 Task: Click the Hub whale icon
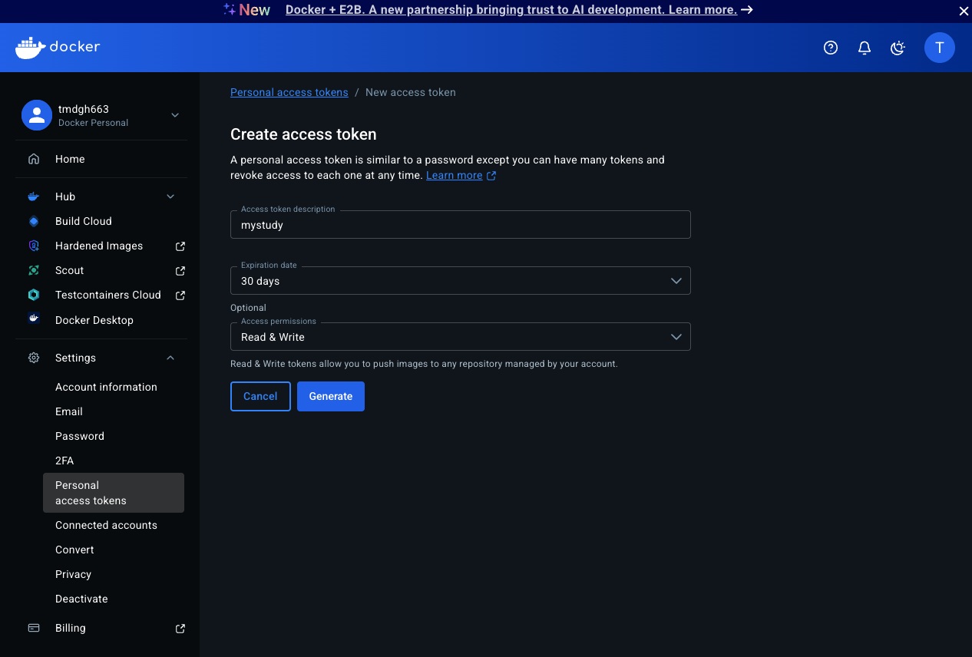coord(34,196)
